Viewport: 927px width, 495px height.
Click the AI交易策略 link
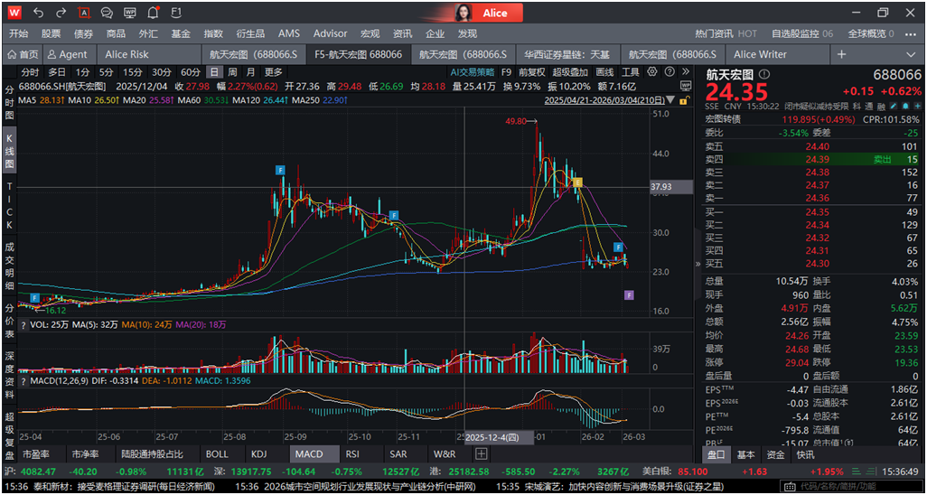coord(473,72)
